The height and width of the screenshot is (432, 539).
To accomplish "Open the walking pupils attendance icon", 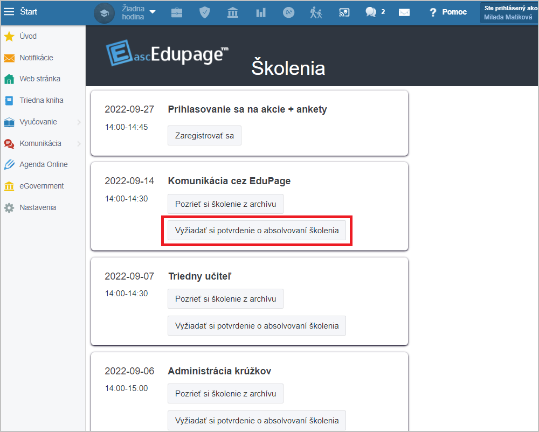I will click(316, 13).
